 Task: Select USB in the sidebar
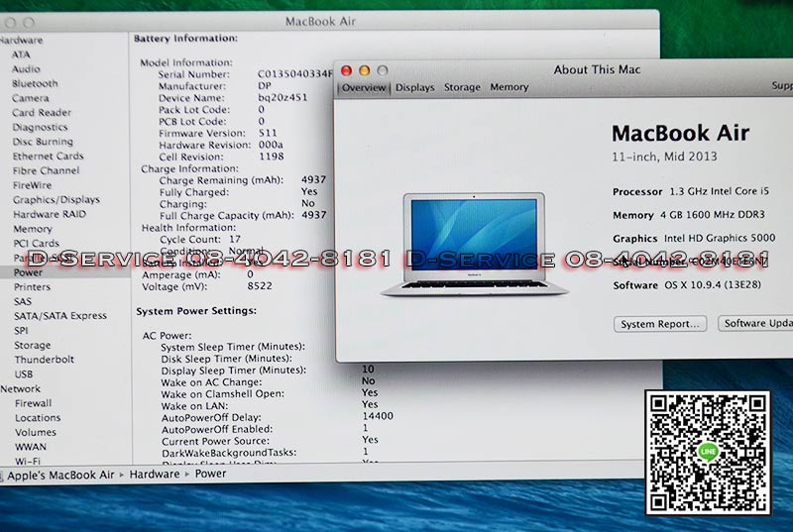23,374
